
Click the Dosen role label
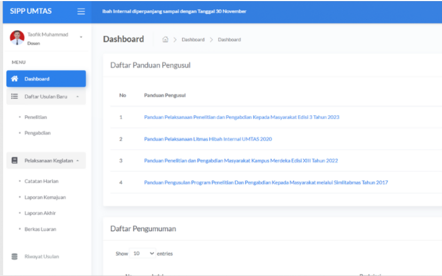click(34, 43)
